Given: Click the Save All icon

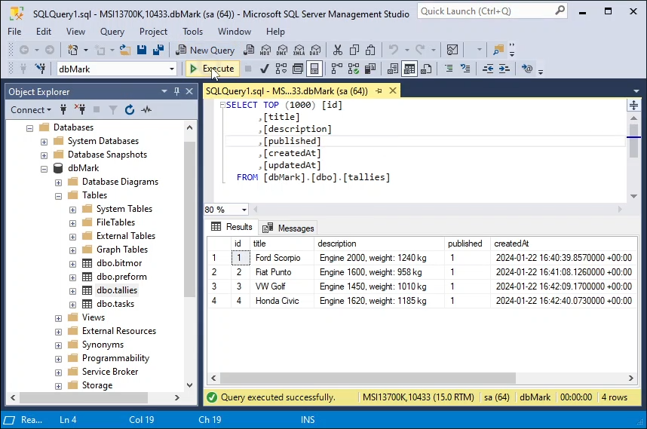Looking at the screenshot, I should point(158,50).
